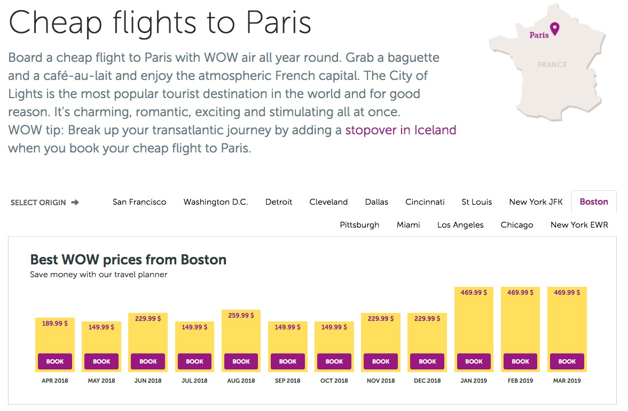This screenshot has width=628, height=411.
Task: Book the APR 2018 flight for 189.99 $
Action: click(55, 361)
